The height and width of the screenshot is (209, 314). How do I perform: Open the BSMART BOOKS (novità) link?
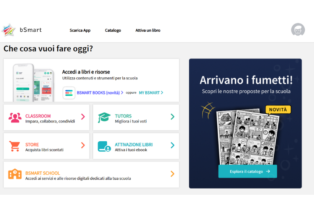coord(100,93)
